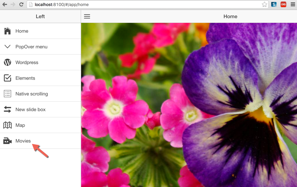The image size is (297, 187).
Task: Click the Home page title in header
Action: (x=230, y=17)
